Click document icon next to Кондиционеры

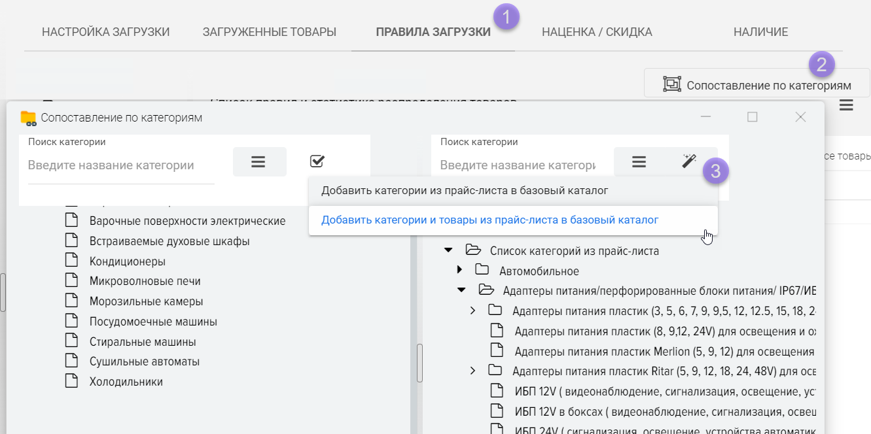[x=71, y=261]
